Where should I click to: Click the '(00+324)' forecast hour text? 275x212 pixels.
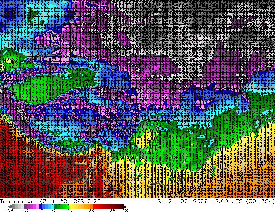tap(260, 202)
